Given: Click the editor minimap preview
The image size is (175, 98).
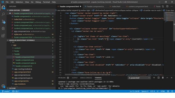Looking at the screenshot, I should 168,17.
